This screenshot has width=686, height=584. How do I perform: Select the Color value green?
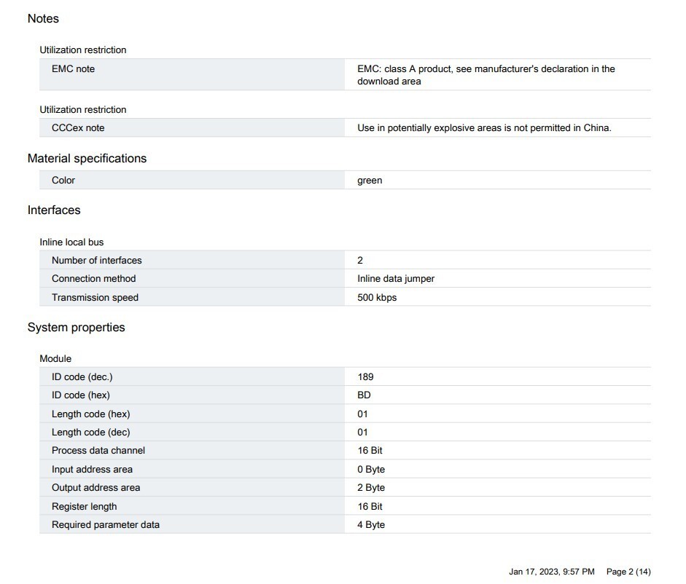tap(370, 180)
